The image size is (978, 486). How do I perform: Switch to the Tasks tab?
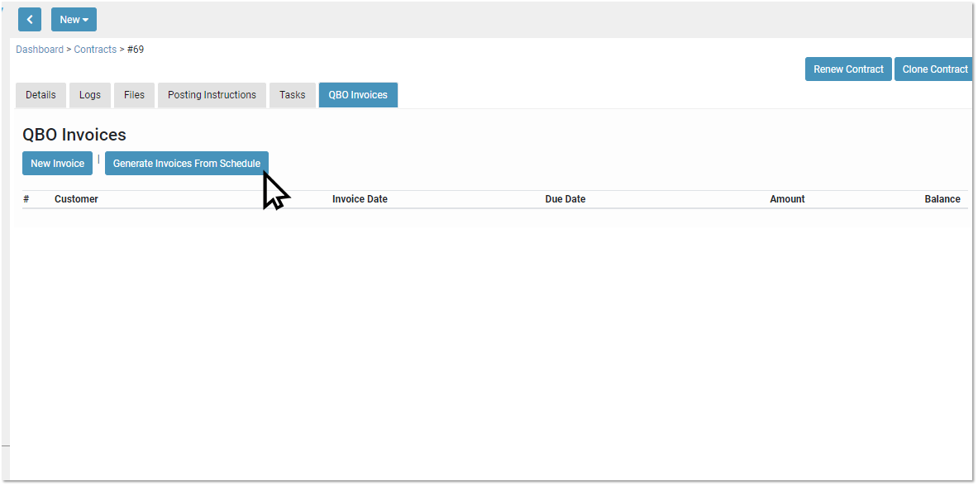point(292,95)
